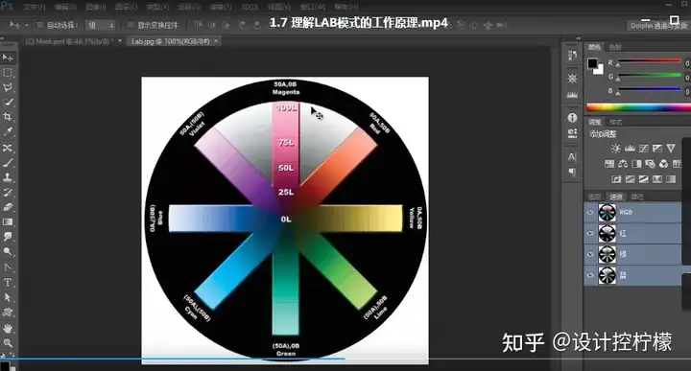This screenshot has height=371, width=691.
Task: Toggle visibility of the RGB channel
Action: tap(590, 213)
